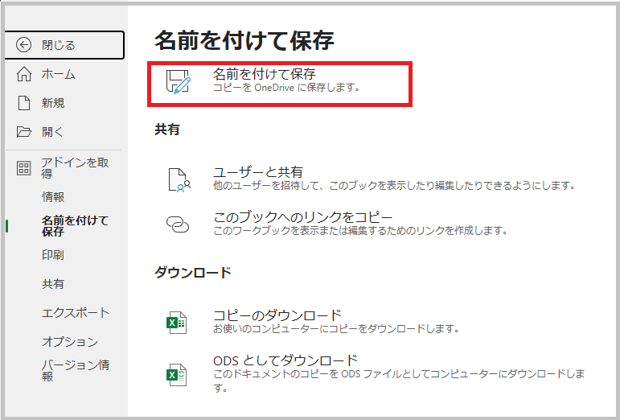This screenshot has height=420, width=620.
Task: Select 情報 in the sidebar
Action: coord(53,196)
